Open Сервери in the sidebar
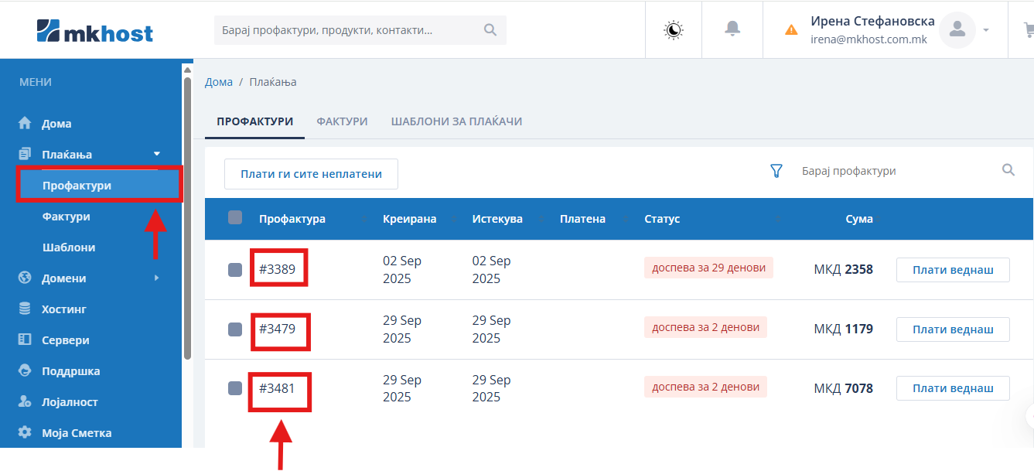This screenshot has height=471, width=1034. pyautogui.click(x=65, y=340)
